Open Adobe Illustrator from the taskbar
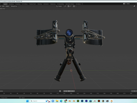Viewport: 137px width, 103px height. click(99, 101)
